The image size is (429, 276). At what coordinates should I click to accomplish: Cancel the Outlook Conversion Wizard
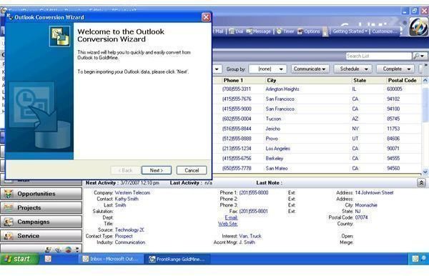192,170
